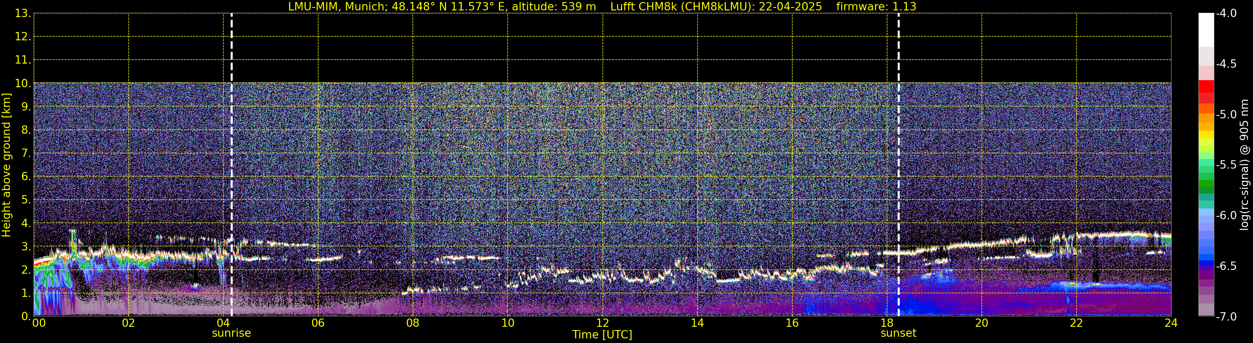Click the height tick label '10.'
1253x343 pixels.
[23, 83]
